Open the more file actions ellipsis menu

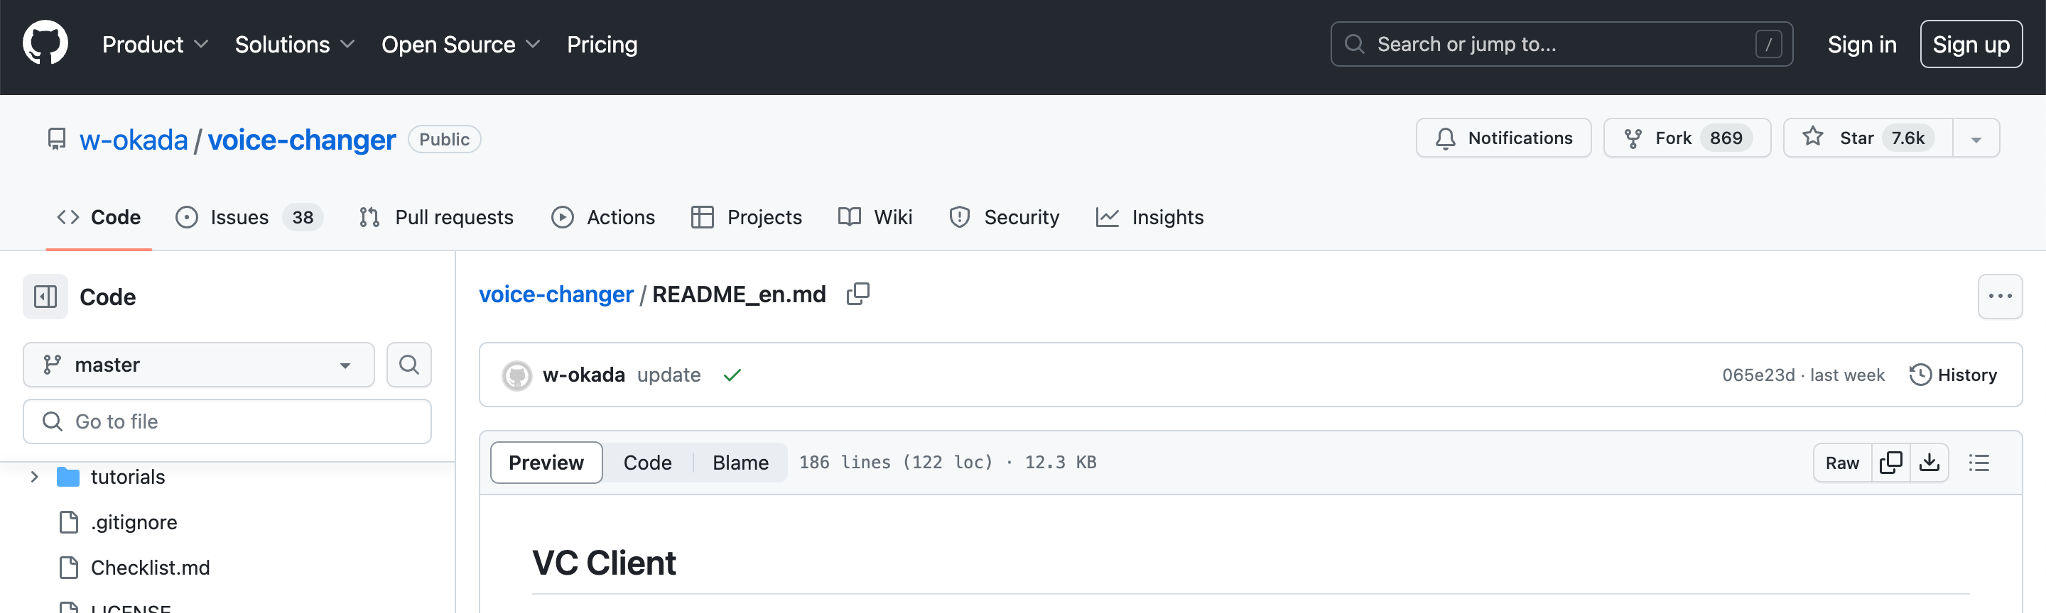[1999, 297]
